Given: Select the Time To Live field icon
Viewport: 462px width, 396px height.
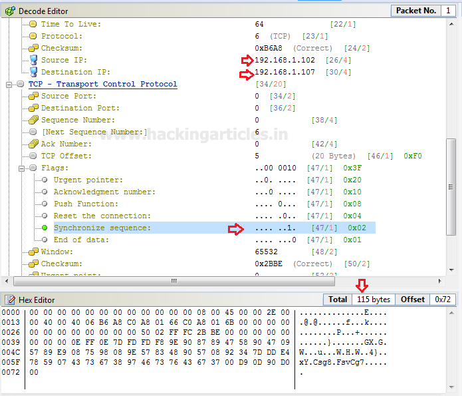Looking at the screenshot, I should pos(33,24).
